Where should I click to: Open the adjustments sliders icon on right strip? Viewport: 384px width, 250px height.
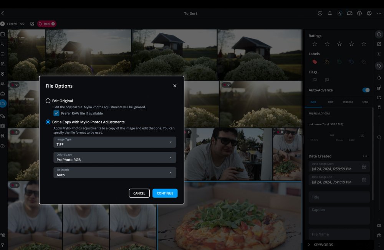(x=379, y=54)
